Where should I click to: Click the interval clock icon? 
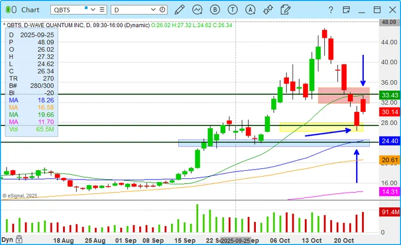point(162,9)
